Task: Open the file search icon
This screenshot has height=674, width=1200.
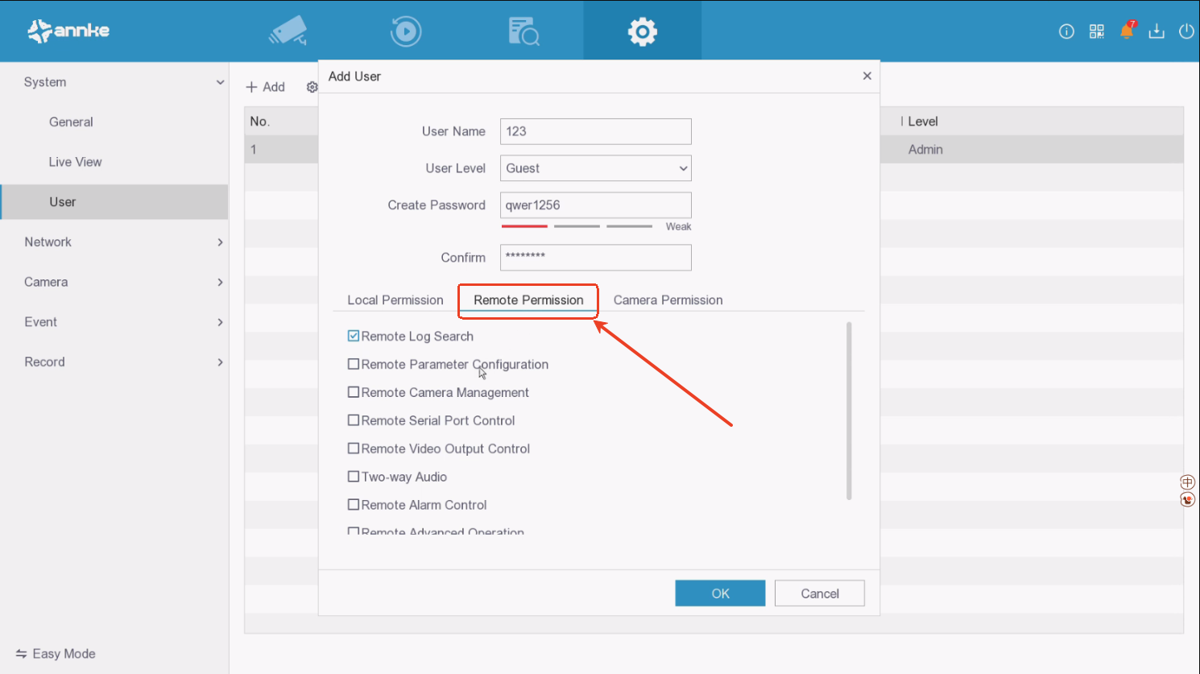Action: click(523, 31)
